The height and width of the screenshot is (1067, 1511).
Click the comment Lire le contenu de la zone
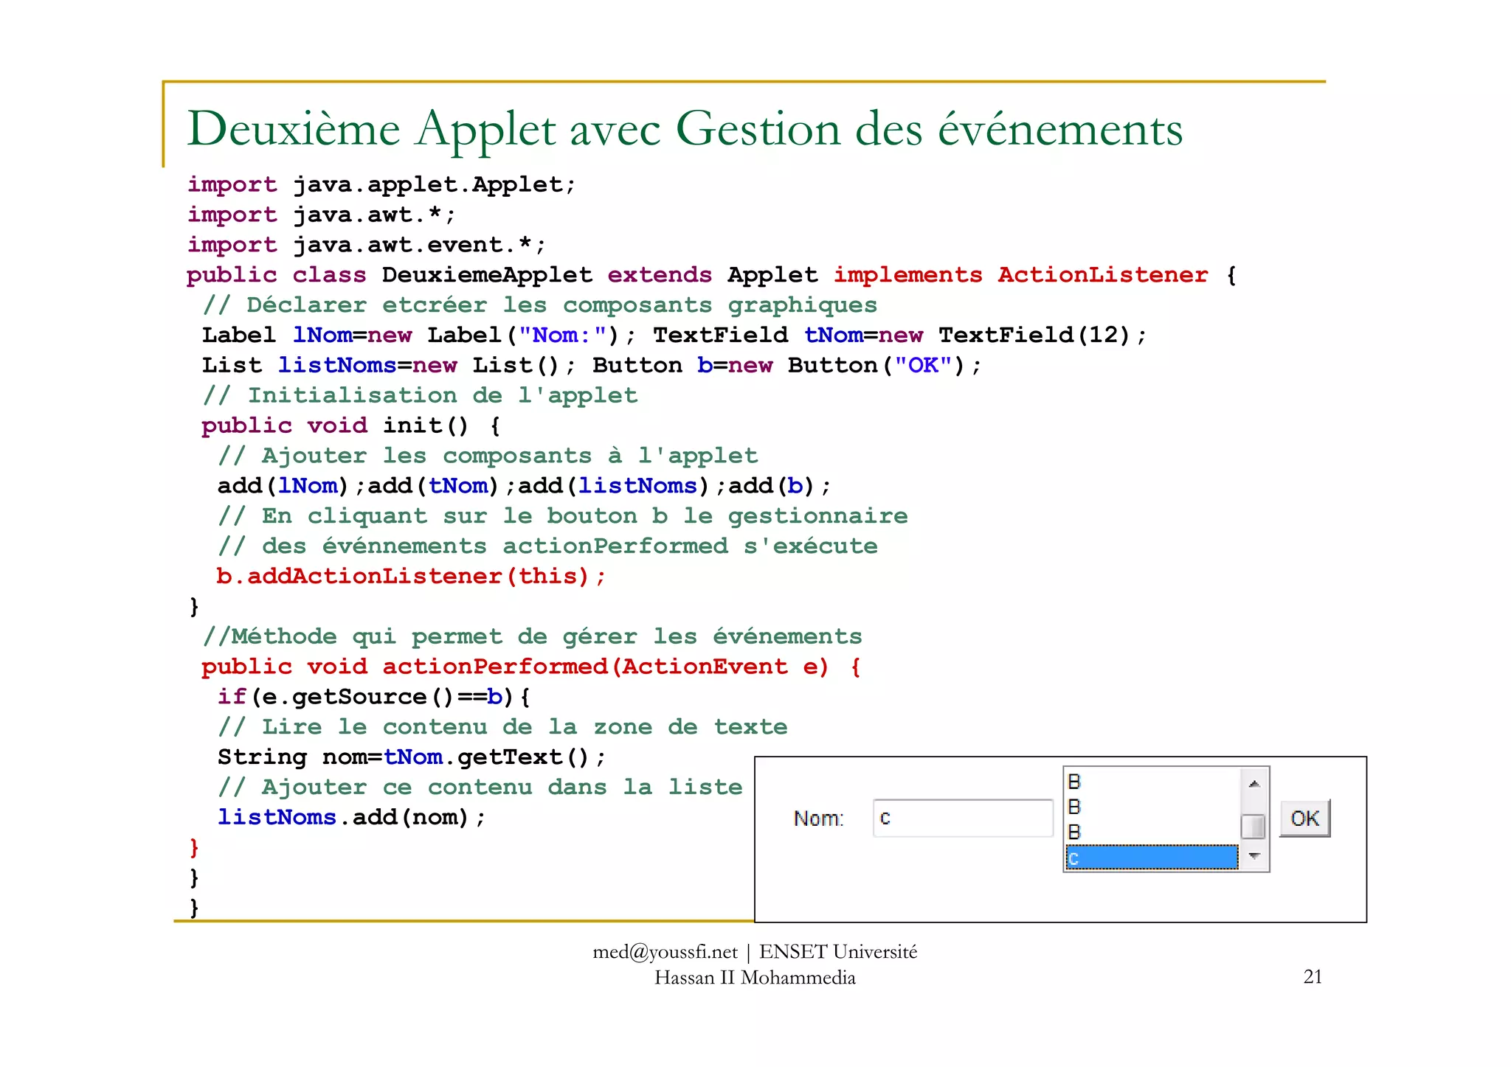point(502,727)
